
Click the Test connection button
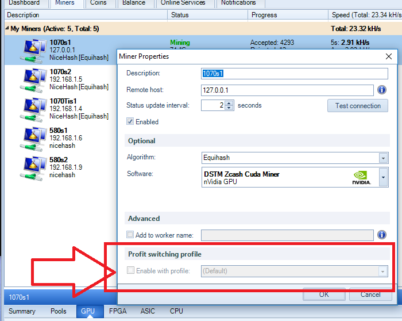(x=358, y=106)
